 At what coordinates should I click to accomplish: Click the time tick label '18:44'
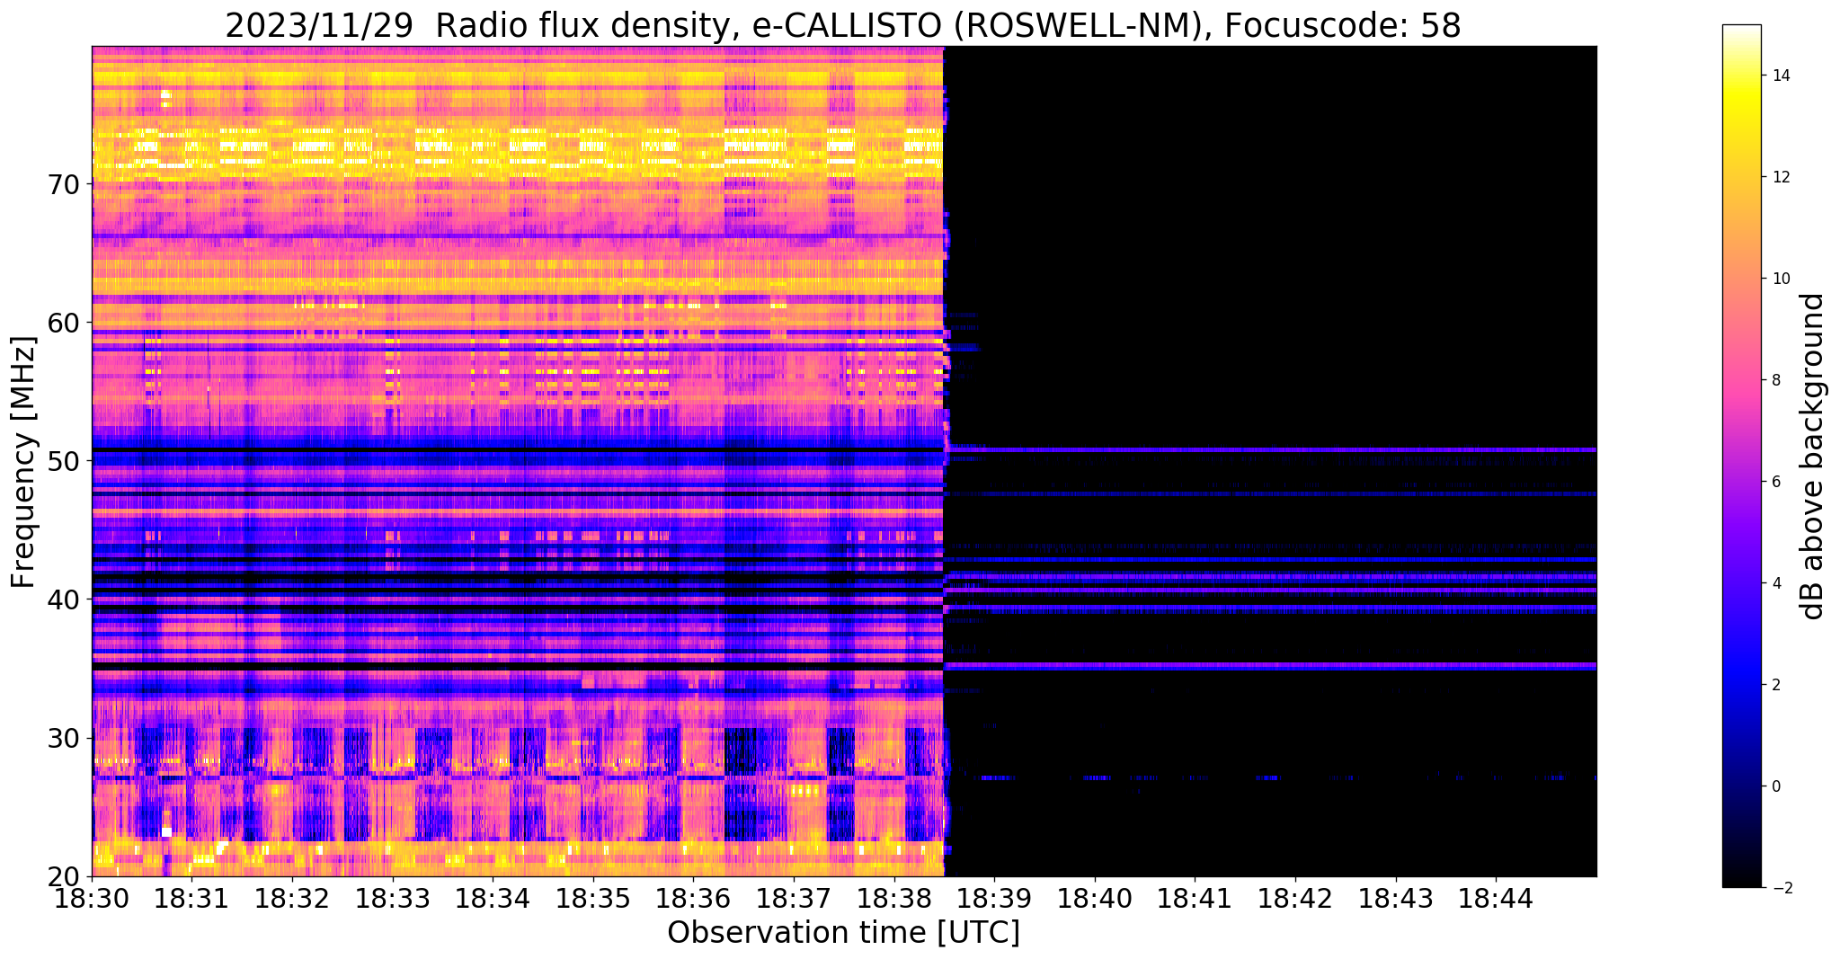coord(1496,898)
